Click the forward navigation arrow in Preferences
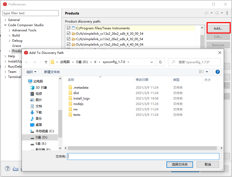This screenshot has width=232, height=177. (217, 13)
